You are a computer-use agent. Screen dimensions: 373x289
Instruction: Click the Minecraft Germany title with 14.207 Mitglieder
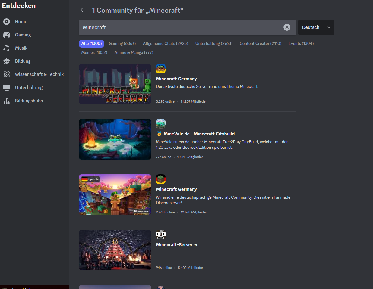[x=176, y=79]
